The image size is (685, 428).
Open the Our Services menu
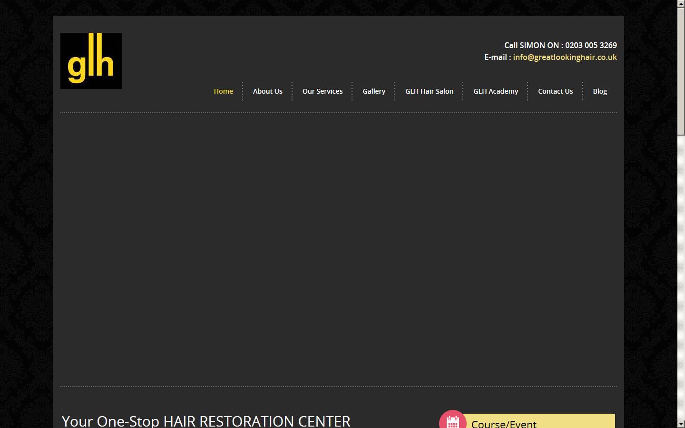(x=322, y=91)
